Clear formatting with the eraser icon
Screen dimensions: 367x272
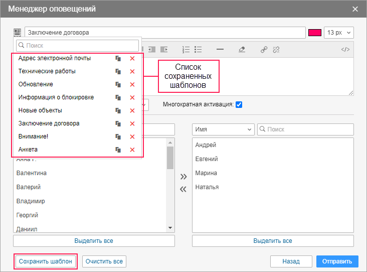click(x=242, y=50)
